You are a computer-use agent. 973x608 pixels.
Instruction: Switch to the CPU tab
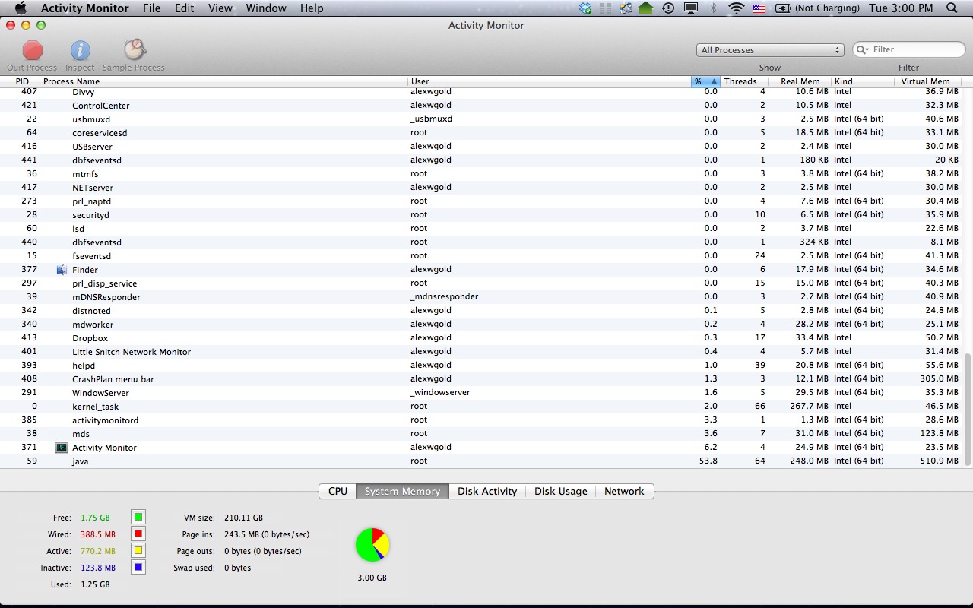pos(338,492)
